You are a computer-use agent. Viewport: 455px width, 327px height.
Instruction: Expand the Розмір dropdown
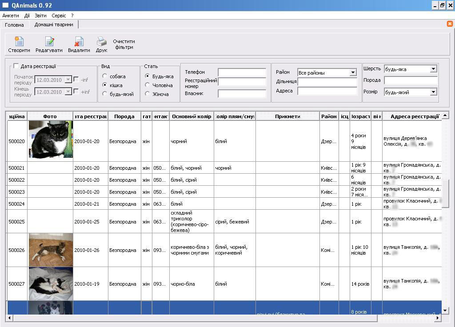click(x=433, y=92)
